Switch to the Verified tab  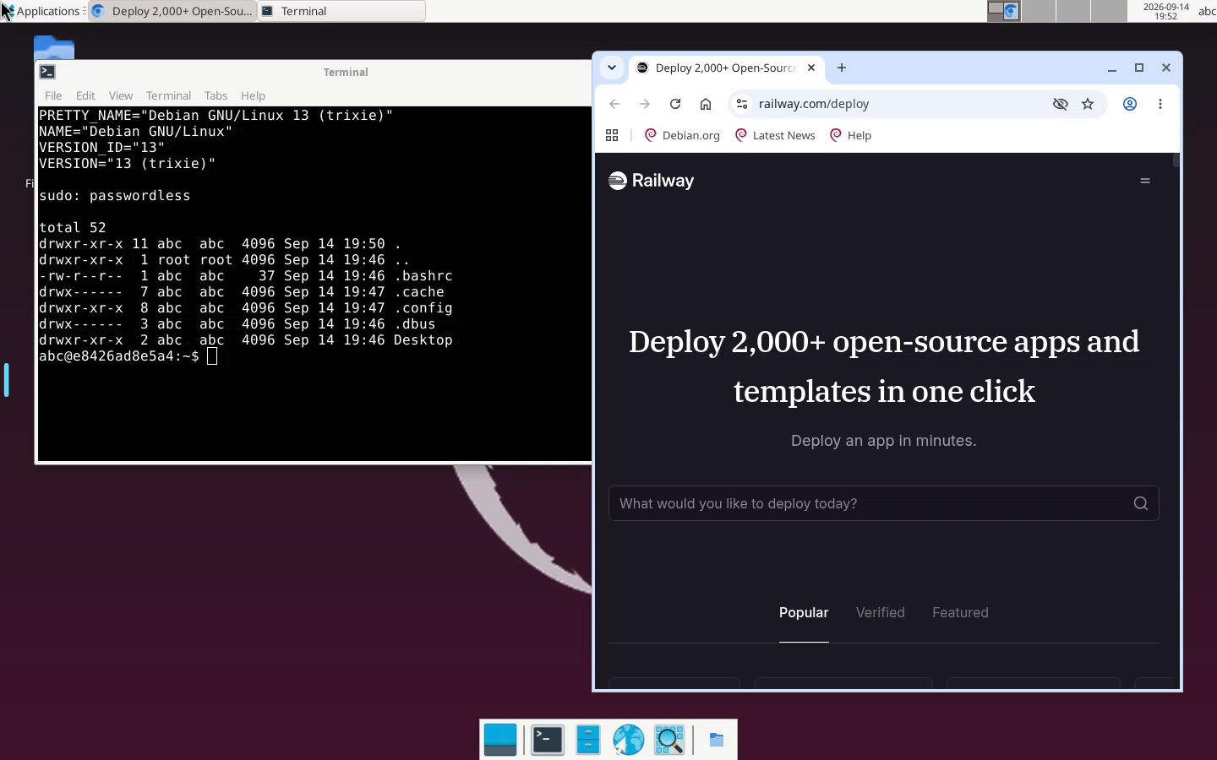pos(881,613)
